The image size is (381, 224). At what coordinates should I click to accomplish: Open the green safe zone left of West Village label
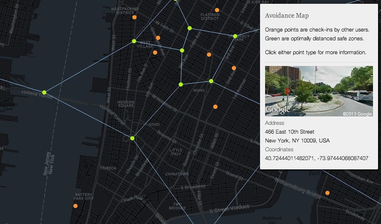click(134, 41)
